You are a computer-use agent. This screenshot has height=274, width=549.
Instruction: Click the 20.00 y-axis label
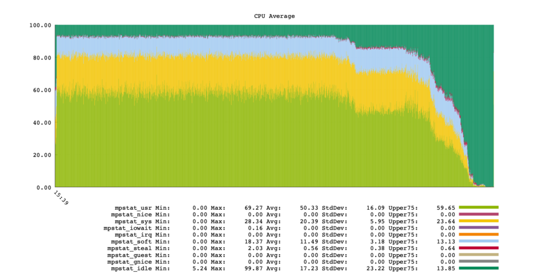pos(42,155)
